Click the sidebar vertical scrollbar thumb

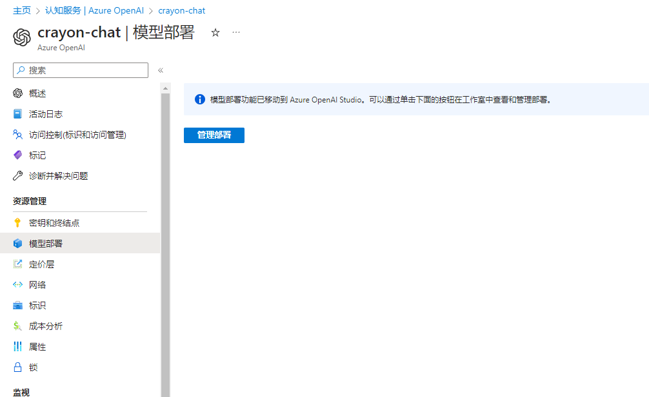(165, 245)
